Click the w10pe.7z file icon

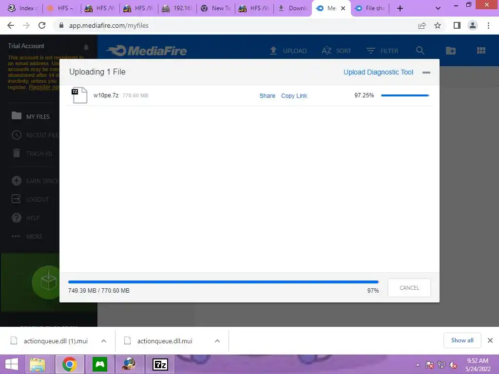pyautogui.click(x=79, y=95)
